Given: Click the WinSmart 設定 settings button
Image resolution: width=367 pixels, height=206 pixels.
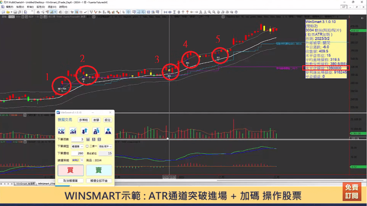Looking at the screenshot, I should click(x=108, y=120).
